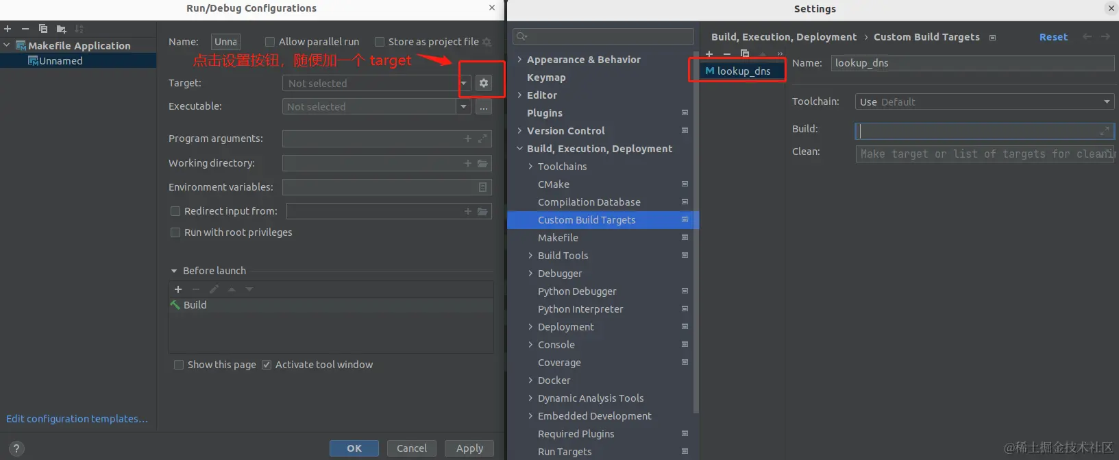Add a custom build target in Settings
The height and width of the screenshot is (460, 1119).
click(x=709, y=54)
